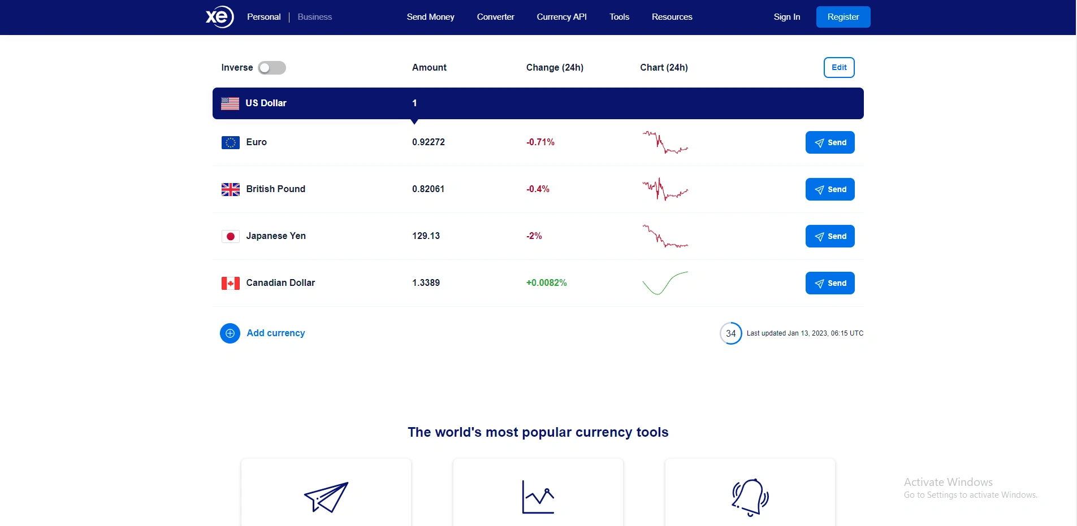Screen dimensions: 1077x526
Task: Click the Japanese Yen 24h chart sparkline
Action: (665, 236)
